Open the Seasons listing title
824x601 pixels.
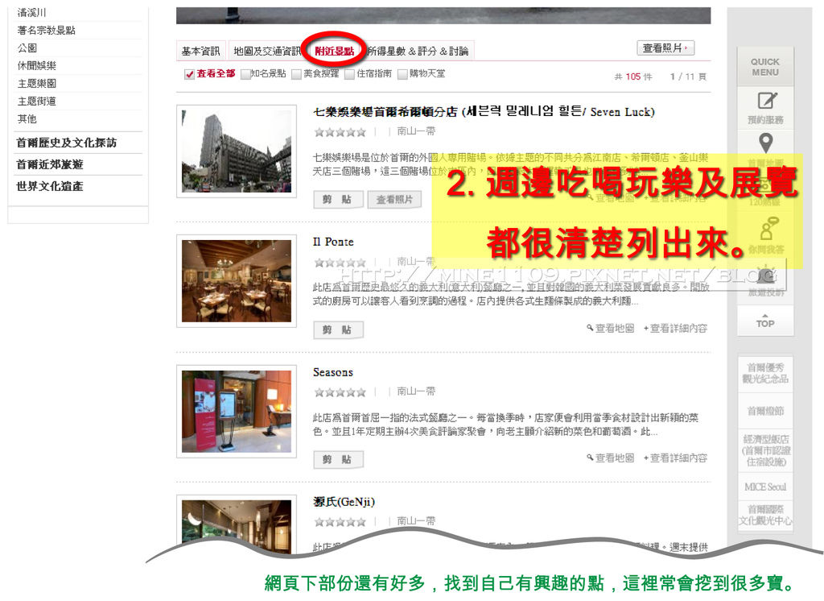[332, 372]
